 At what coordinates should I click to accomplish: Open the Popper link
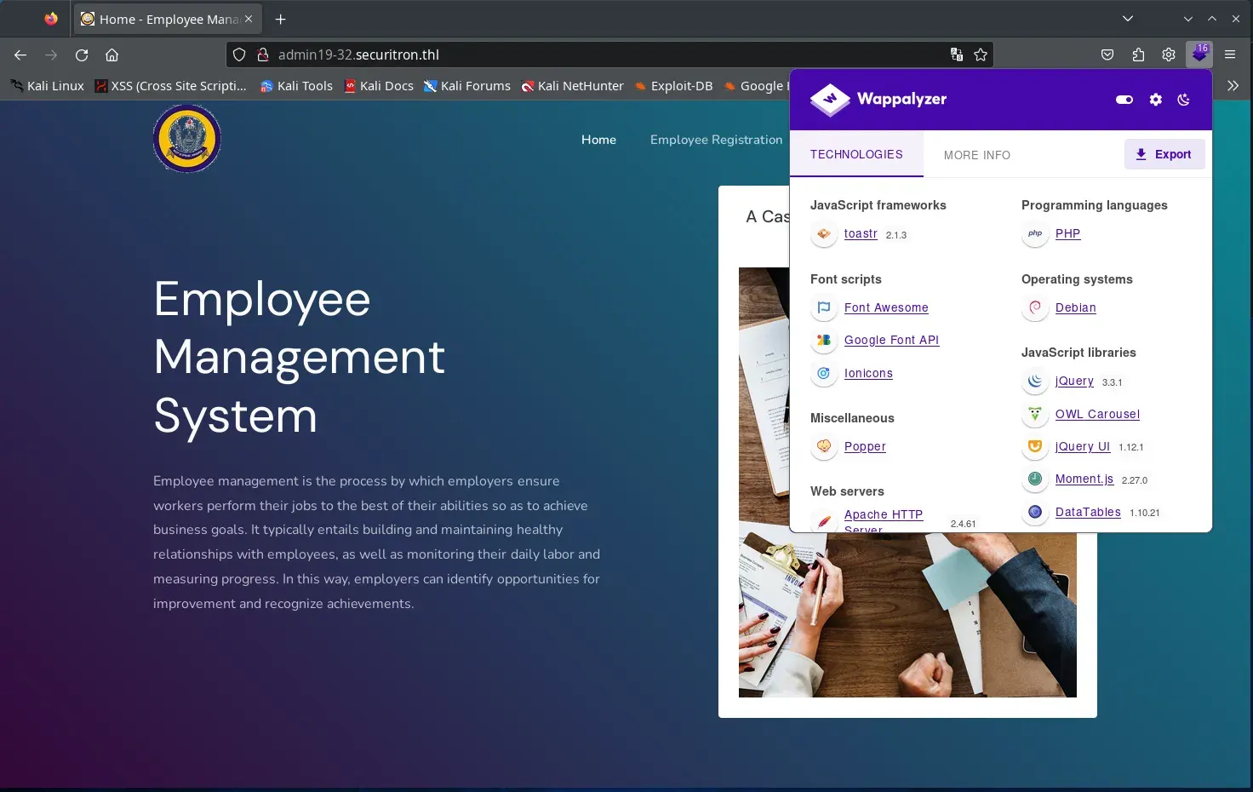(x=865, y=446)
